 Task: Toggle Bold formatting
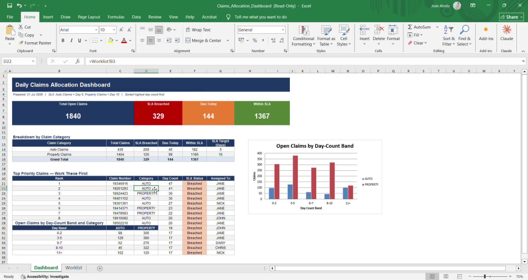tap(63, 40)
